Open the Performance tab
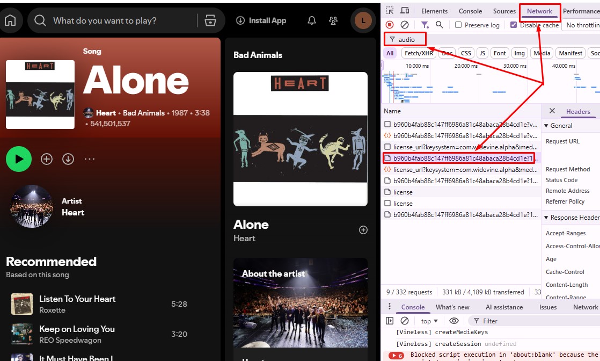The image size is (600, 361). [581, 11]
